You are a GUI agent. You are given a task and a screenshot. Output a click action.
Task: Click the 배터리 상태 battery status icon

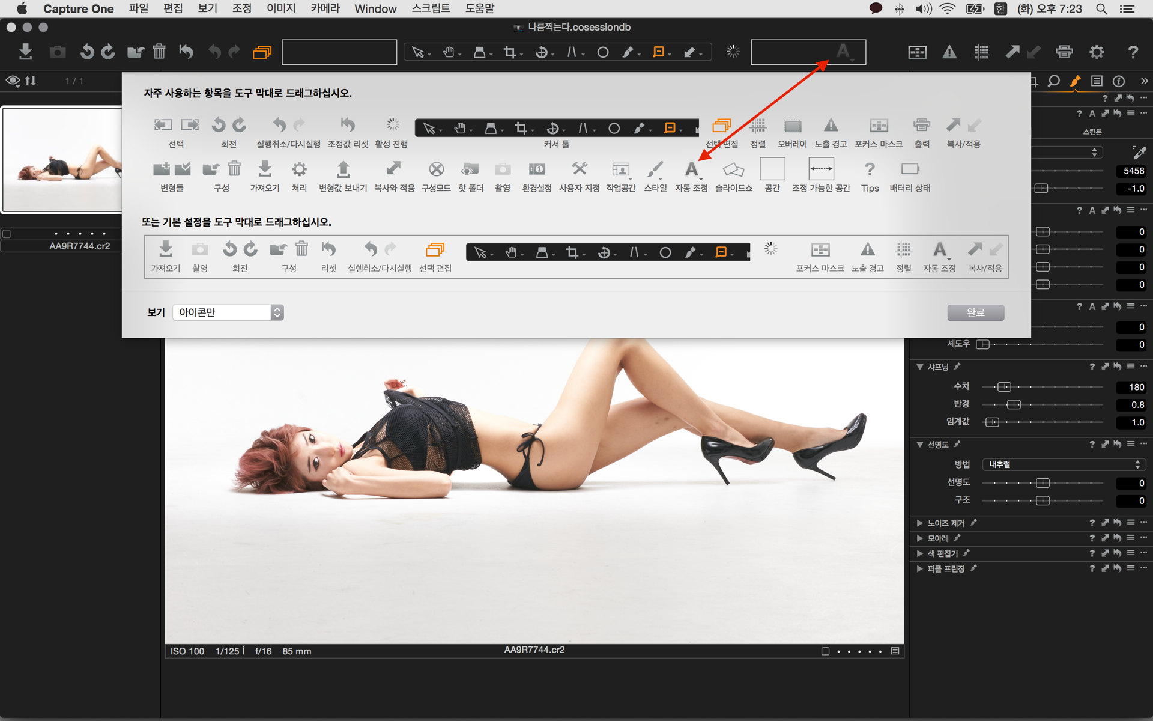tap(910, 169)
